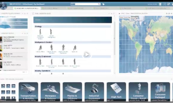Screen dimensions: 173x103
Task: Click the search magnifier icon
Action: tap(99, 4)
